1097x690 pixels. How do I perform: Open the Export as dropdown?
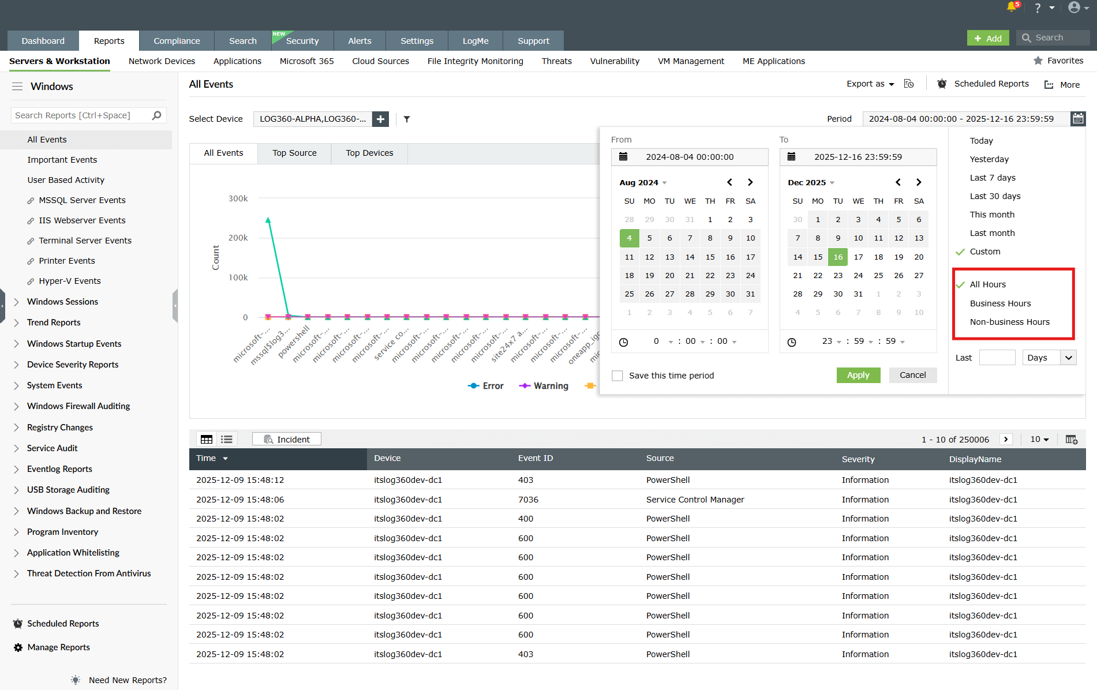click(869, 84)
